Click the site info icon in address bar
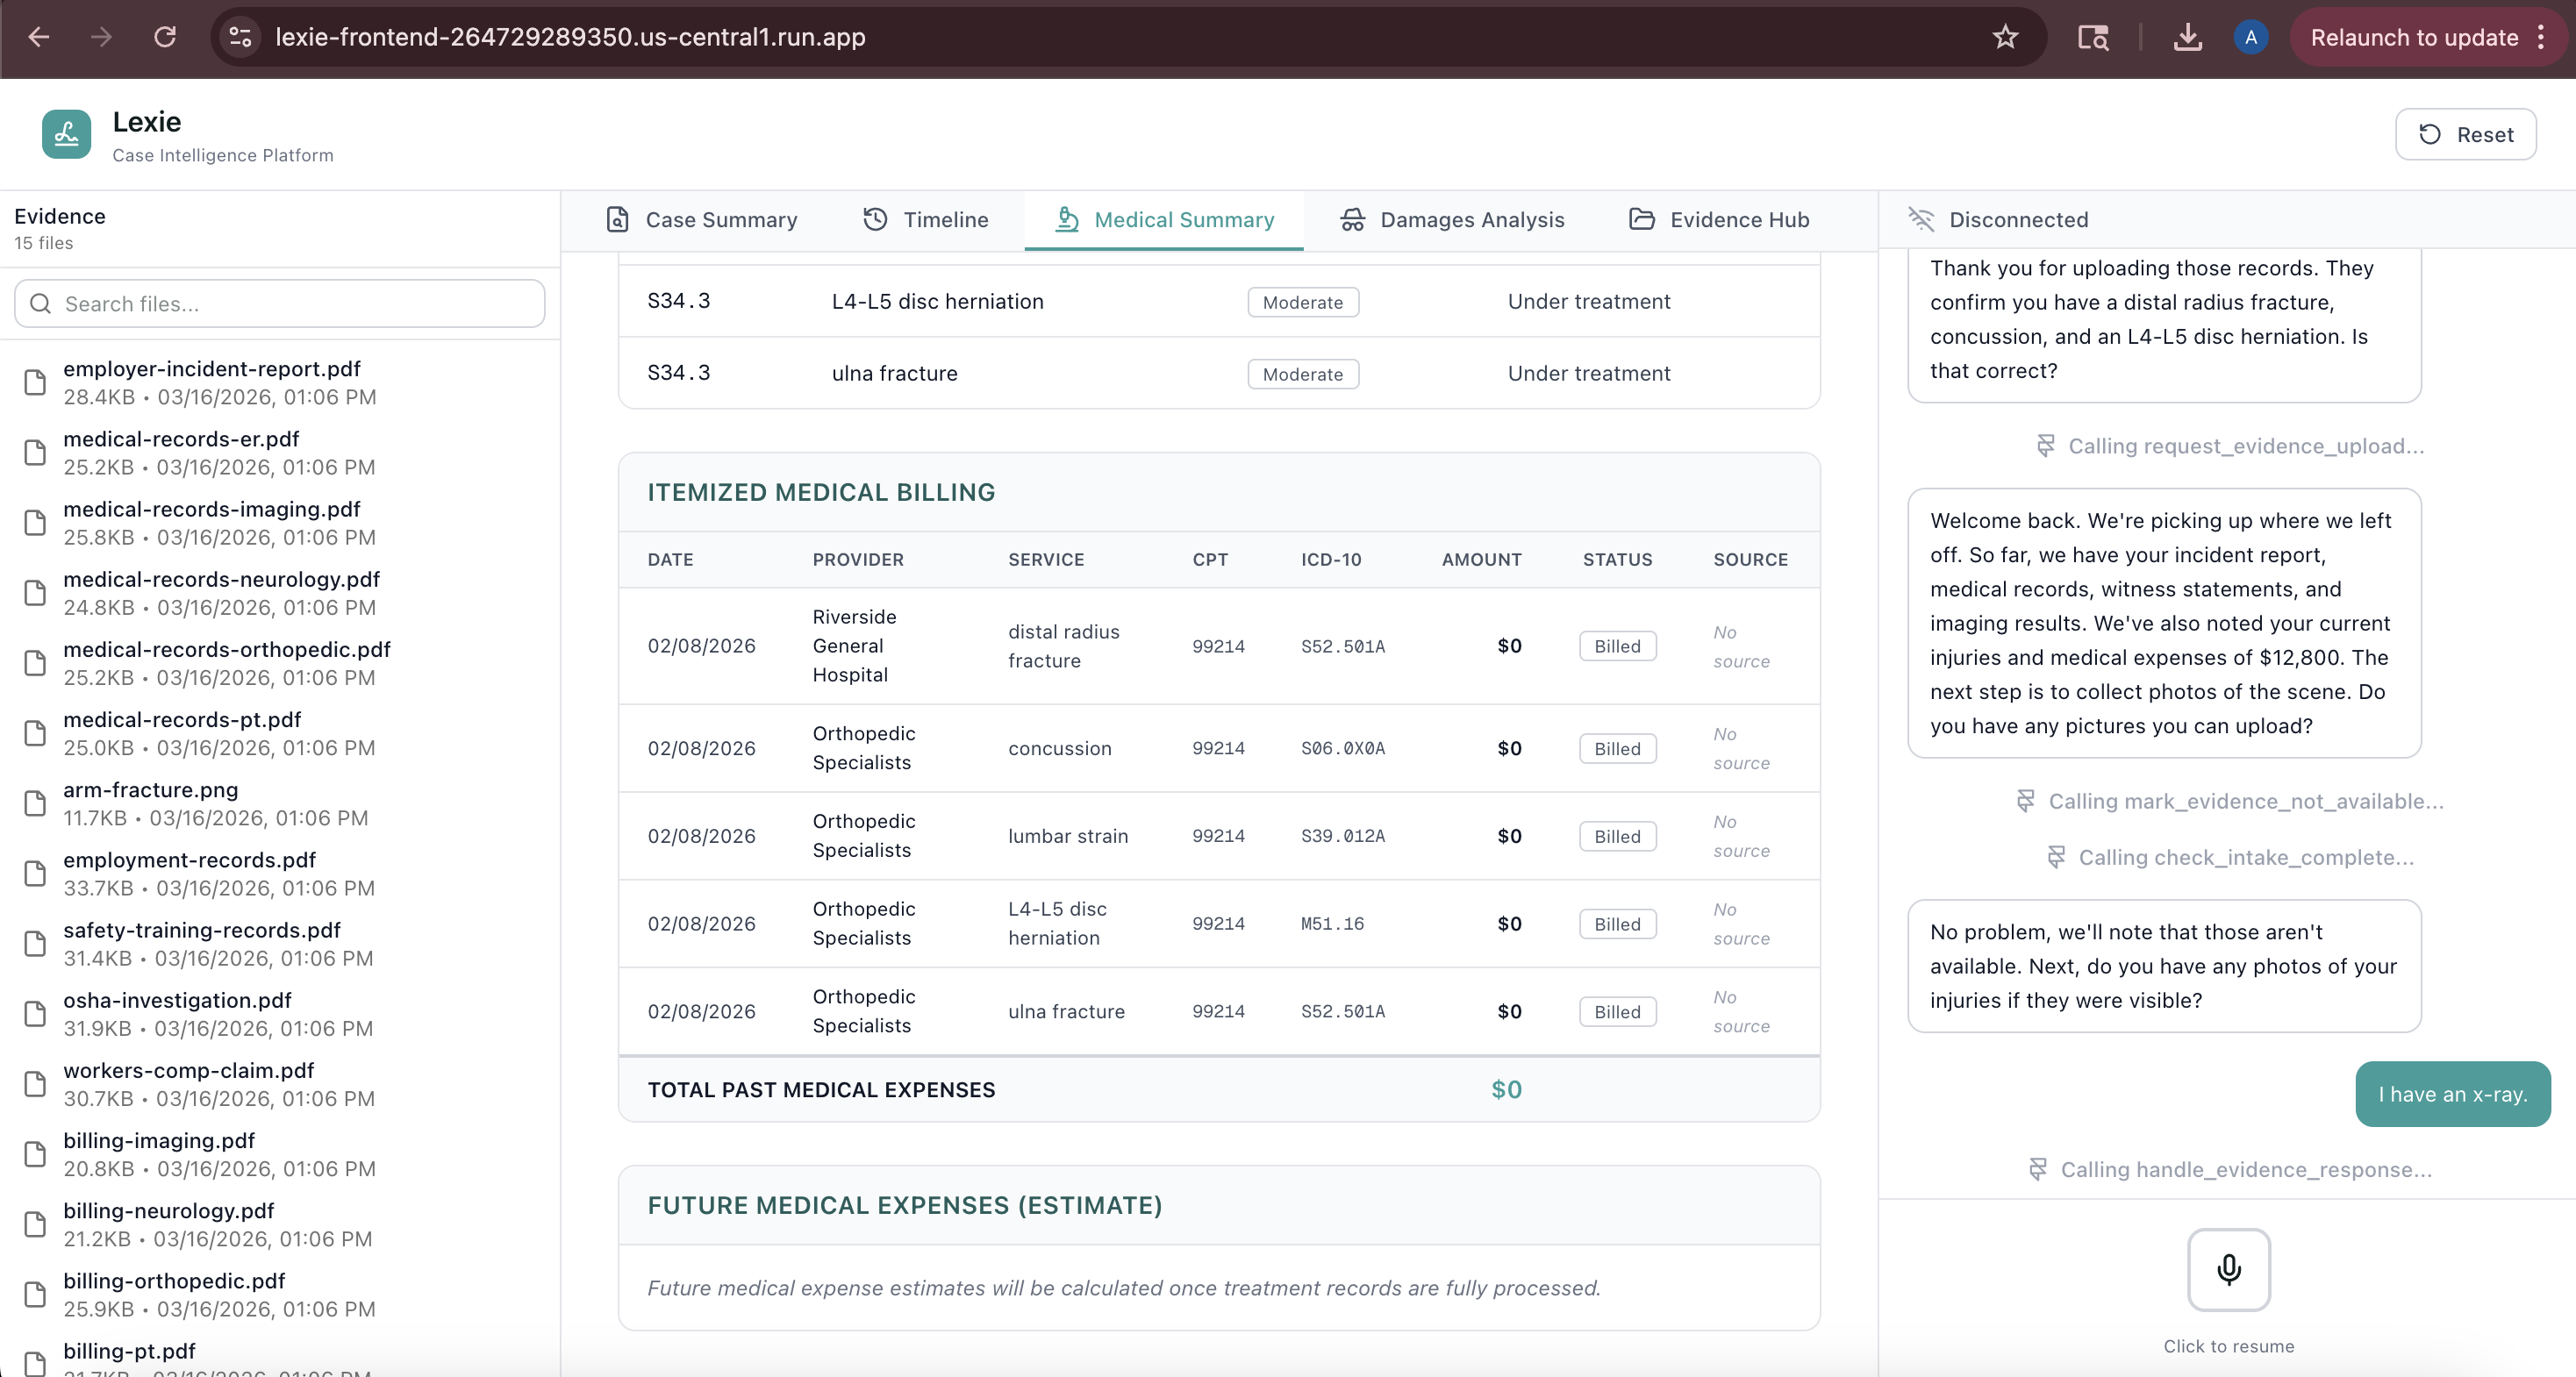The width and height of the screenshot is (2576, 1377). pyautogui.click(x=240, y=38)
